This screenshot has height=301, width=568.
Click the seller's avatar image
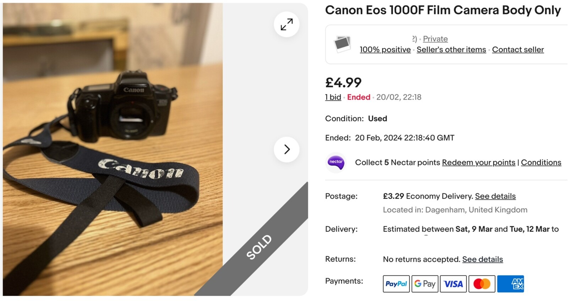pos(342,44)
